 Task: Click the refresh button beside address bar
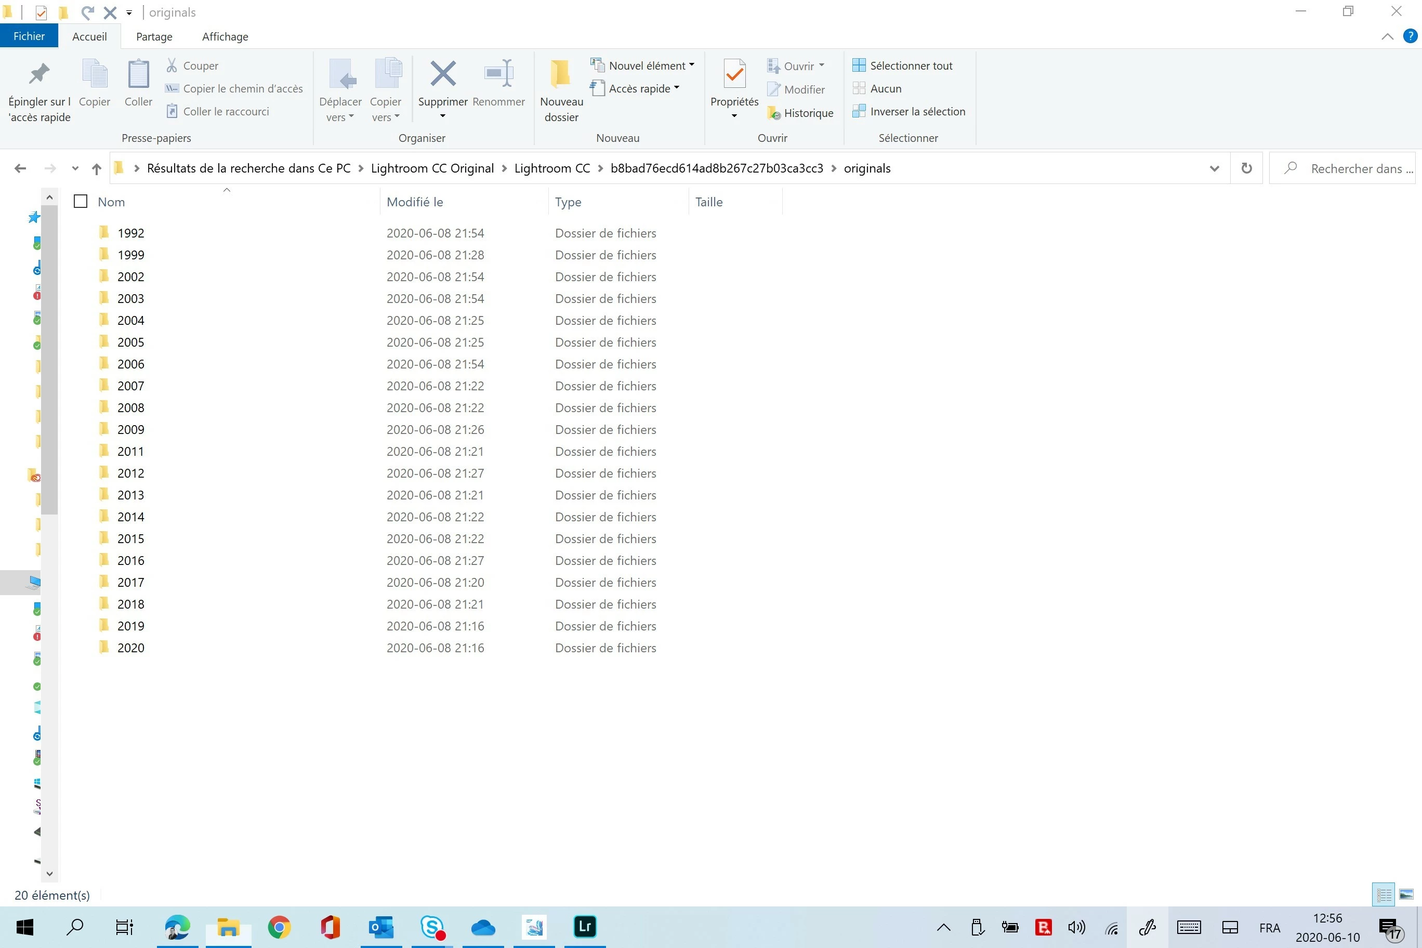click(1246, 168)
